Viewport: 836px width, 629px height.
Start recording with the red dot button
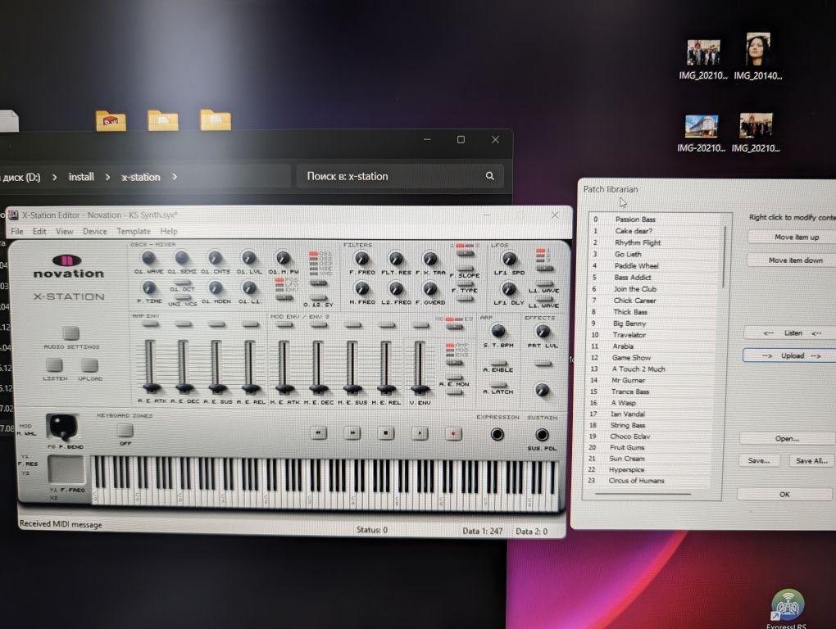(x=453, y=433)
